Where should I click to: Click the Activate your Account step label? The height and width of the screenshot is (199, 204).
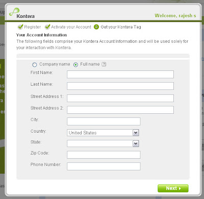point(71,27)
